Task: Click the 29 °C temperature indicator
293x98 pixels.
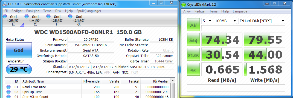Action: tap(19, 69)
